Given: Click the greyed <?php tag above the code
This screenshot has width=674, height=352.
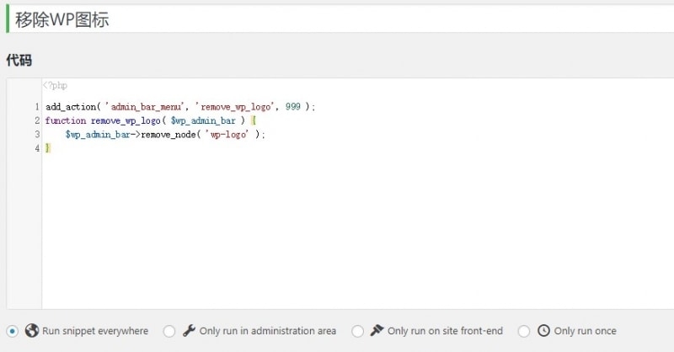Looking at the screenshot, I should point(55,85).
